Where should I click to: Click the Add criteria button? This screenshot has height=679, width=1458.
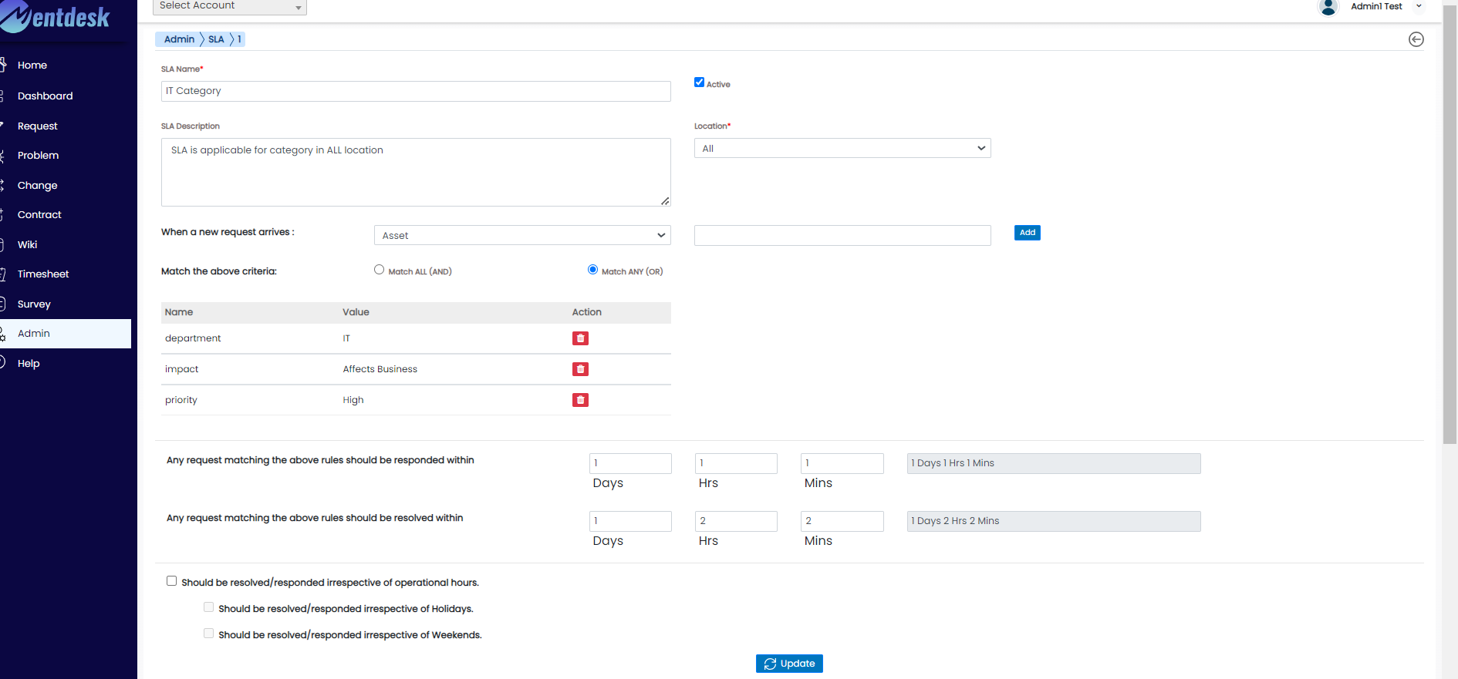[1028, 233]
